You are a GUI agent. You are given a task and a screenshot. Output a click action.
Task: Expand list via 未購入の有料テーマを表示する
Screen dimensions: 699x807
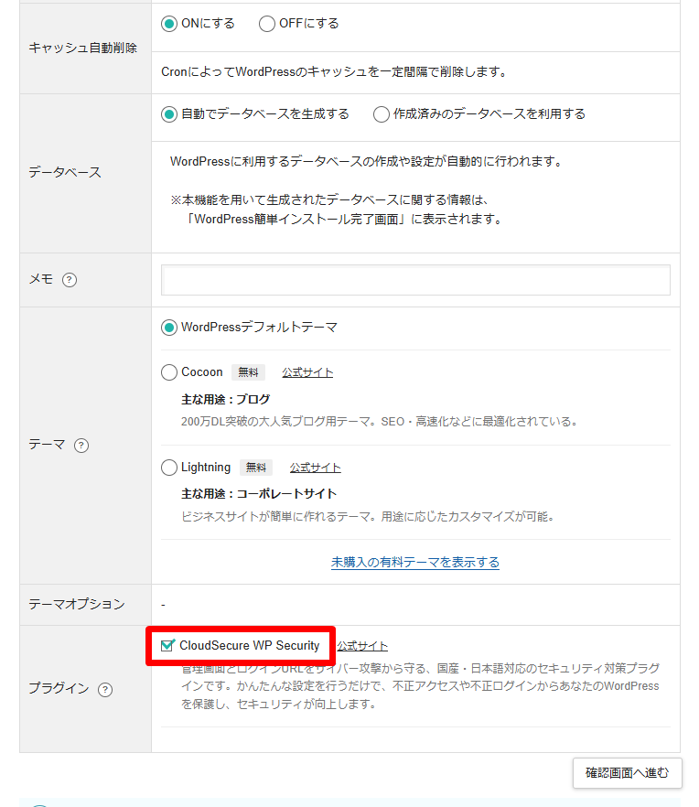415,562
